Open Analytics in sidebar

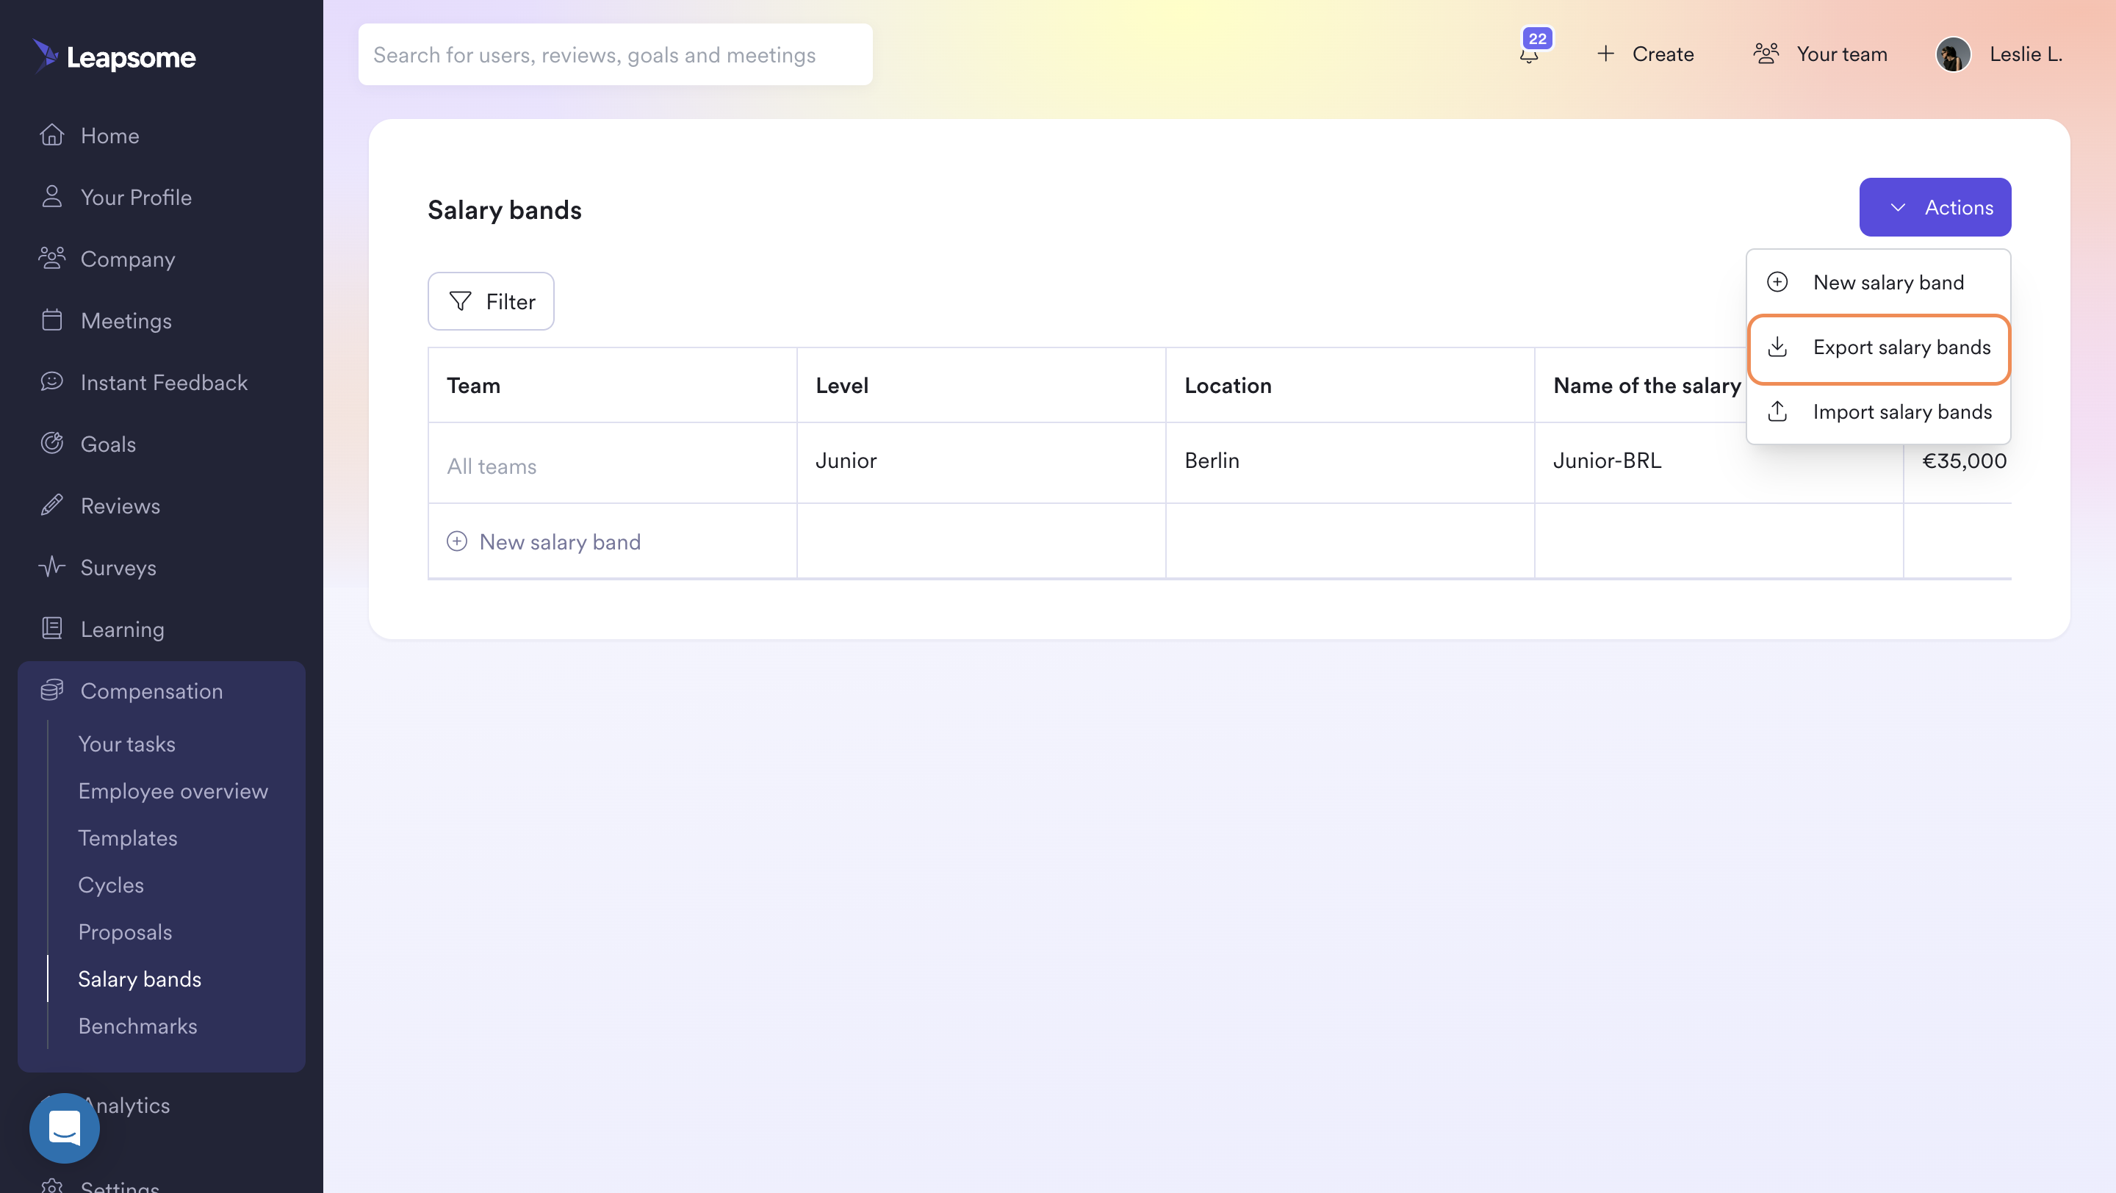pyautogui.click(x=127, y=1105)
